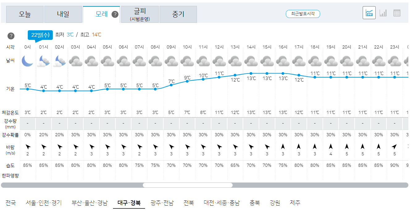Click the moon-and-cloud icon at 01시
Viewport: 413px width, 214px height.
tap(43, 61)
